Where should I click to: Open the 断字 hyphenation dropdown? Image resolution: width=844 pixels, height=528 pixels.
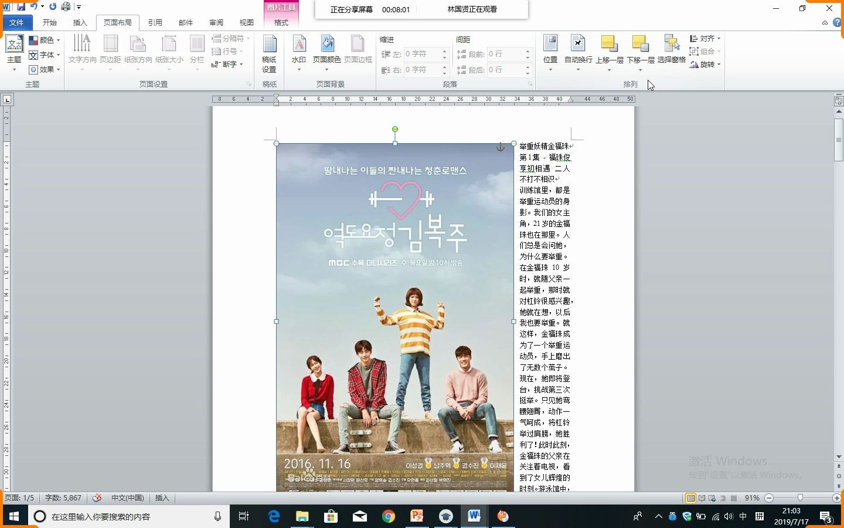point(227,64)
